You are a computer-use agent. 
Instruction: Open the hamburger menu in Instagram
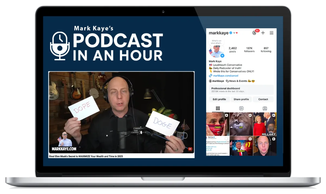point(271,33)
